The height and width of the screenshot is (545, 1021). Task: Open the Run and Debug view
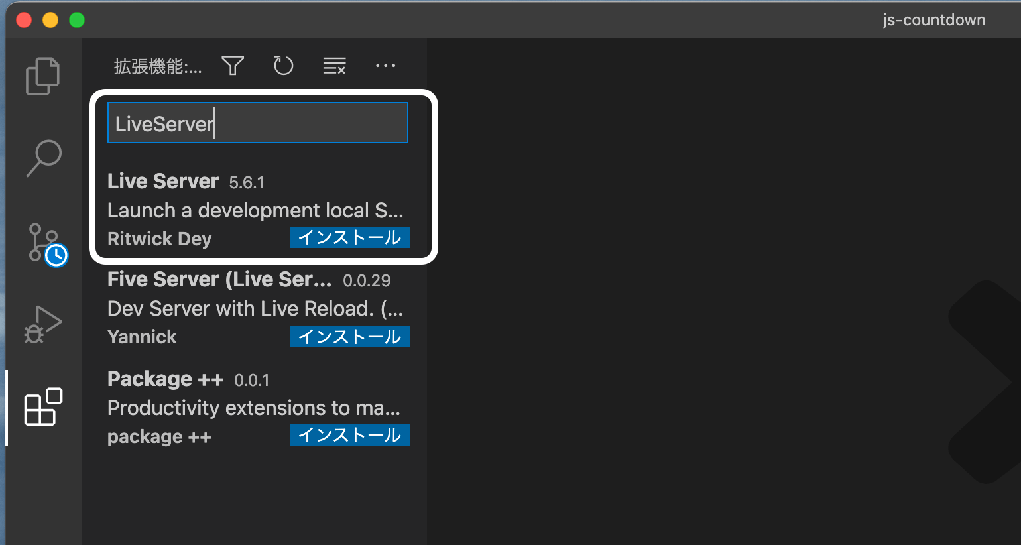(x=43, y=324)
